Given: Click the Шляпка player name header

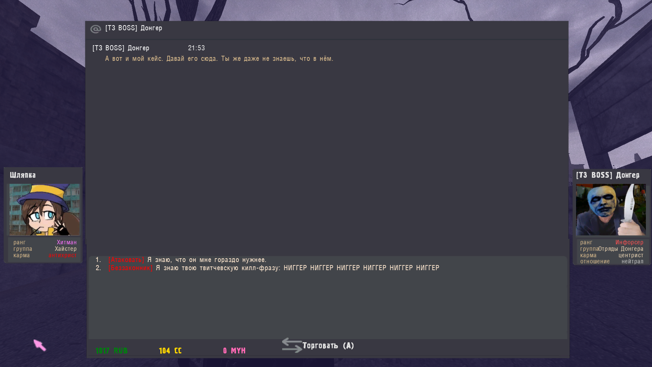Looking at the screenshot, I should point(23,175).
